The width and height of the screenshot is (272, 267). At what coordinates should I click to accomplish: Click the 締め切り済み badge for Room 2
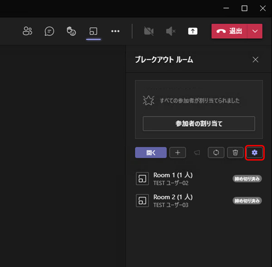coord(247,201)
